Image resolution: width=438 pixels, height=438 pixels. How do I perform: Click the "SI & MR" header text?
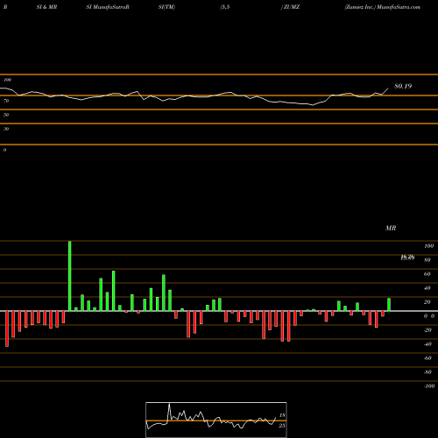pyautogui.click(x=46, y=7)
